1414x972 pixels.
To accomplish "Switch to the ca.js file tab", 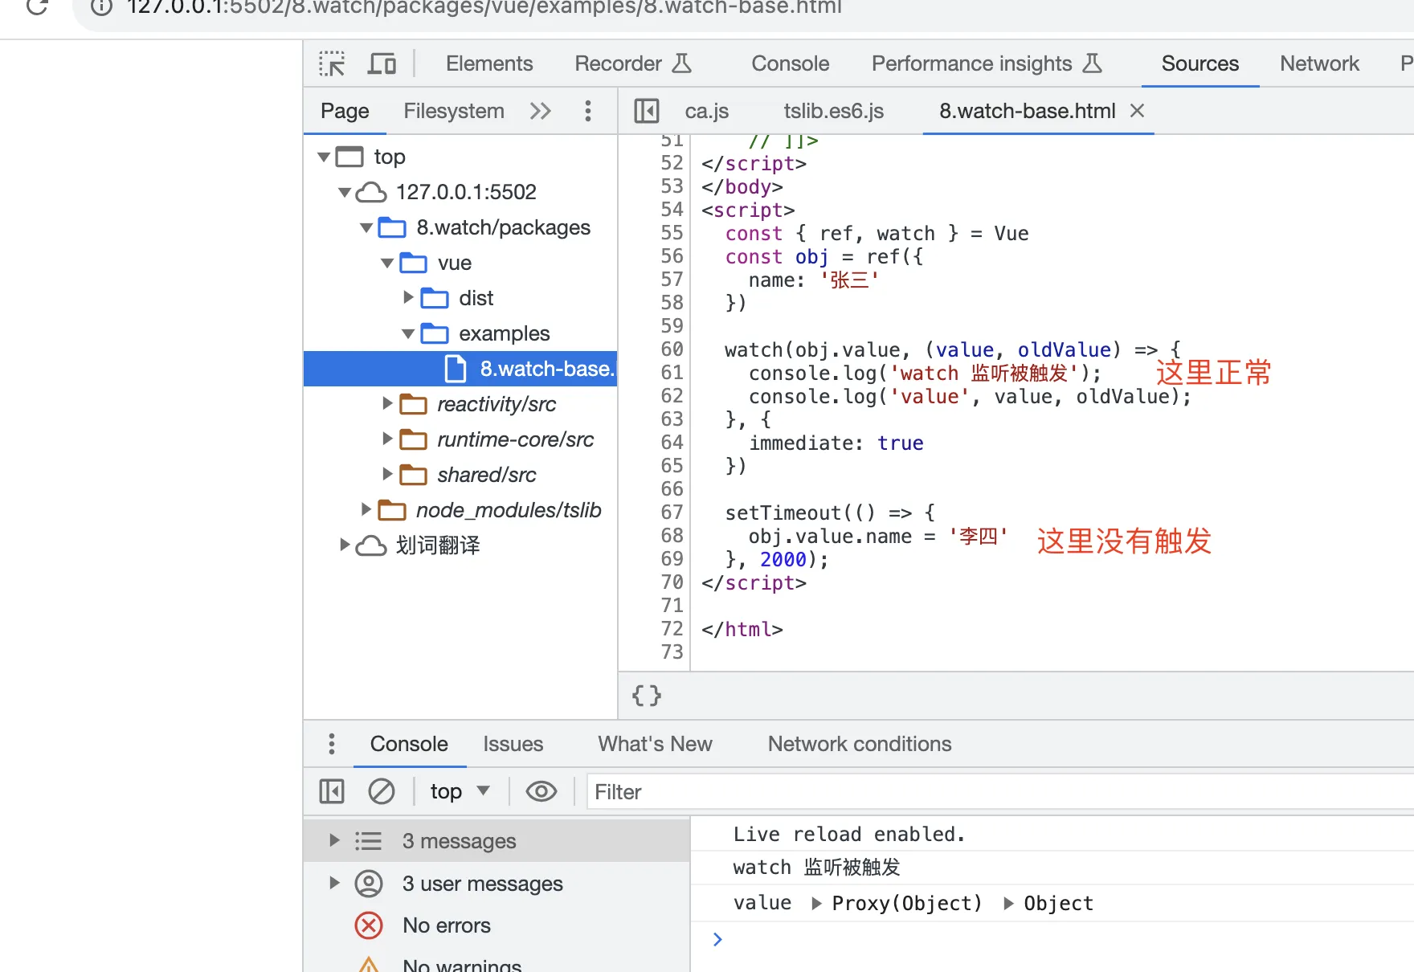I will 707,111.
